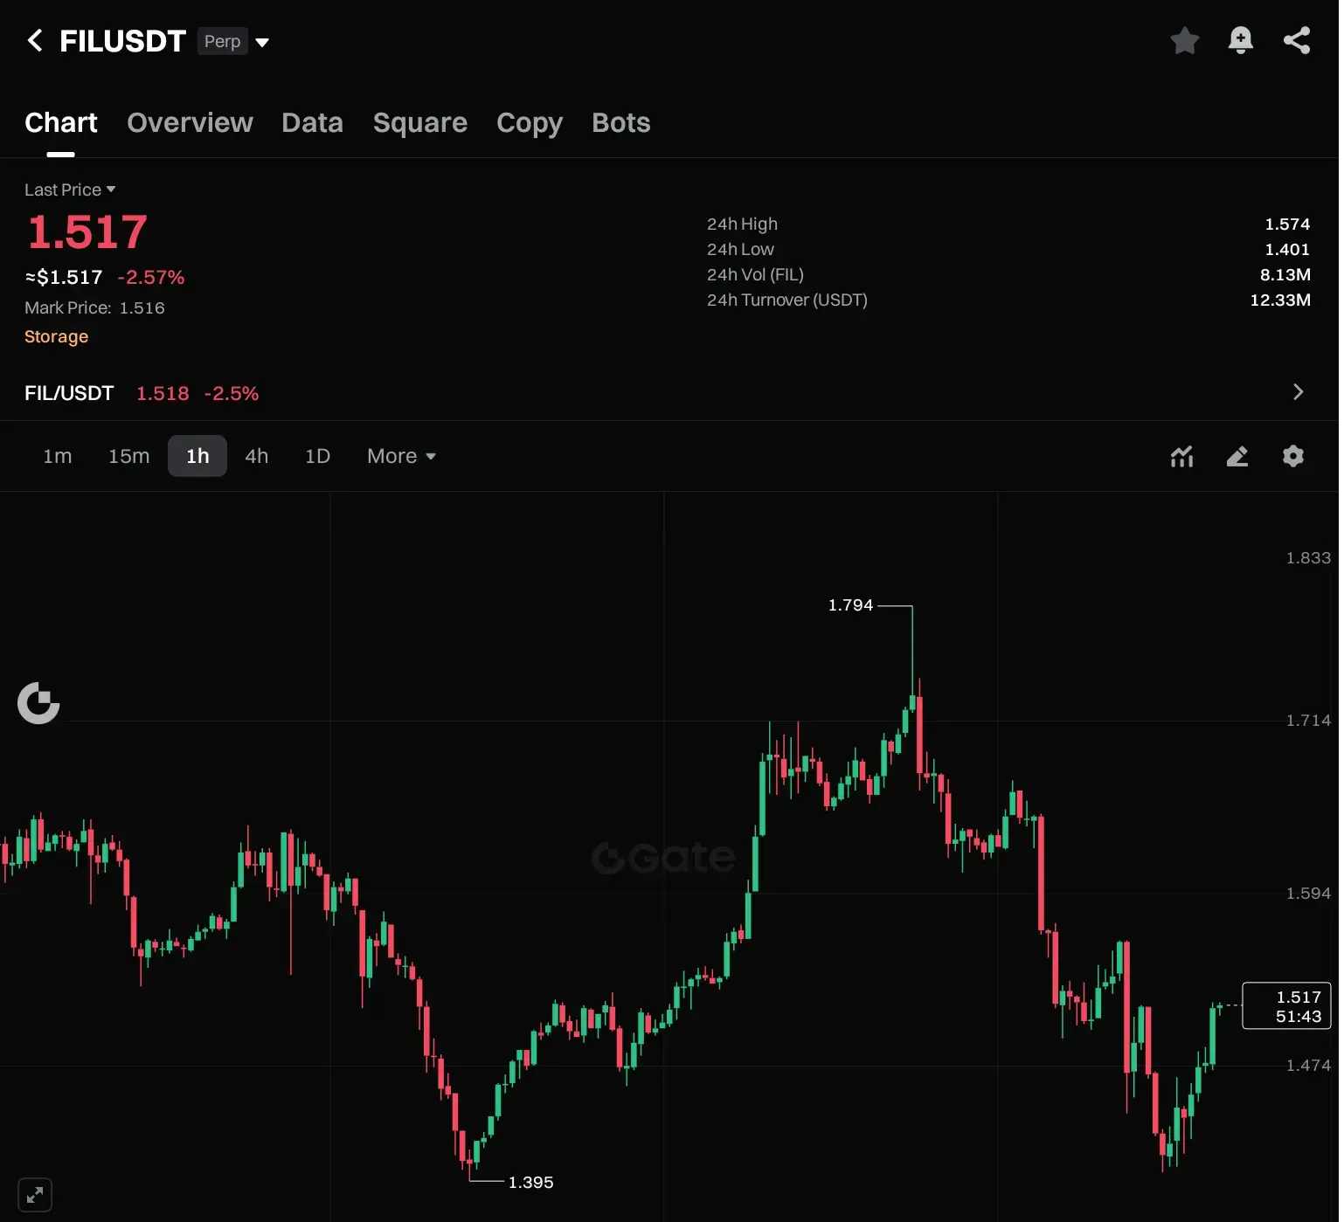Click the 24h Low value 1.401
1344x1222 pixels.
tap(1287, 250)
